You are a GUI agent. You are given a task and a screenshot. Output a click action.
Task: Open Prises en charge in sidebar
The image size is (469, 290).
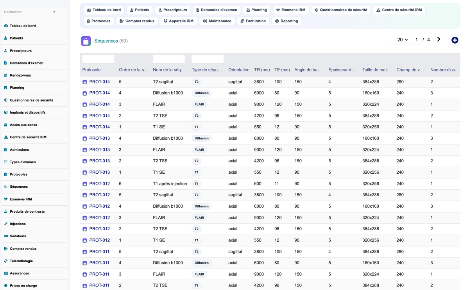tap(23, 286)
